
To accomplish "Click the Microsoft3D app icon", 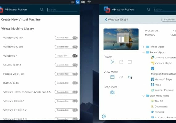I will (153, 69).
